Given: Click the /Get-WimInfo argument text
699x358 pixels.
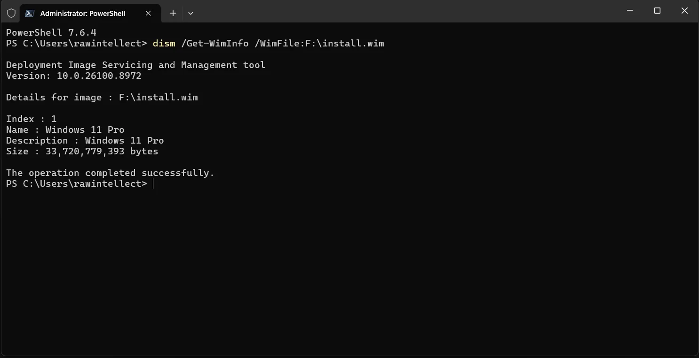Looking at the screenshot, I should coord(215,44).
